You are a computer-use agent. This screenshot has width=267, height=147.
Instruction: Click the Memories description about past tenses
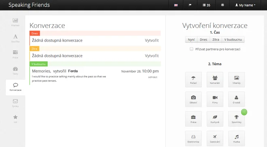(69, 78)
